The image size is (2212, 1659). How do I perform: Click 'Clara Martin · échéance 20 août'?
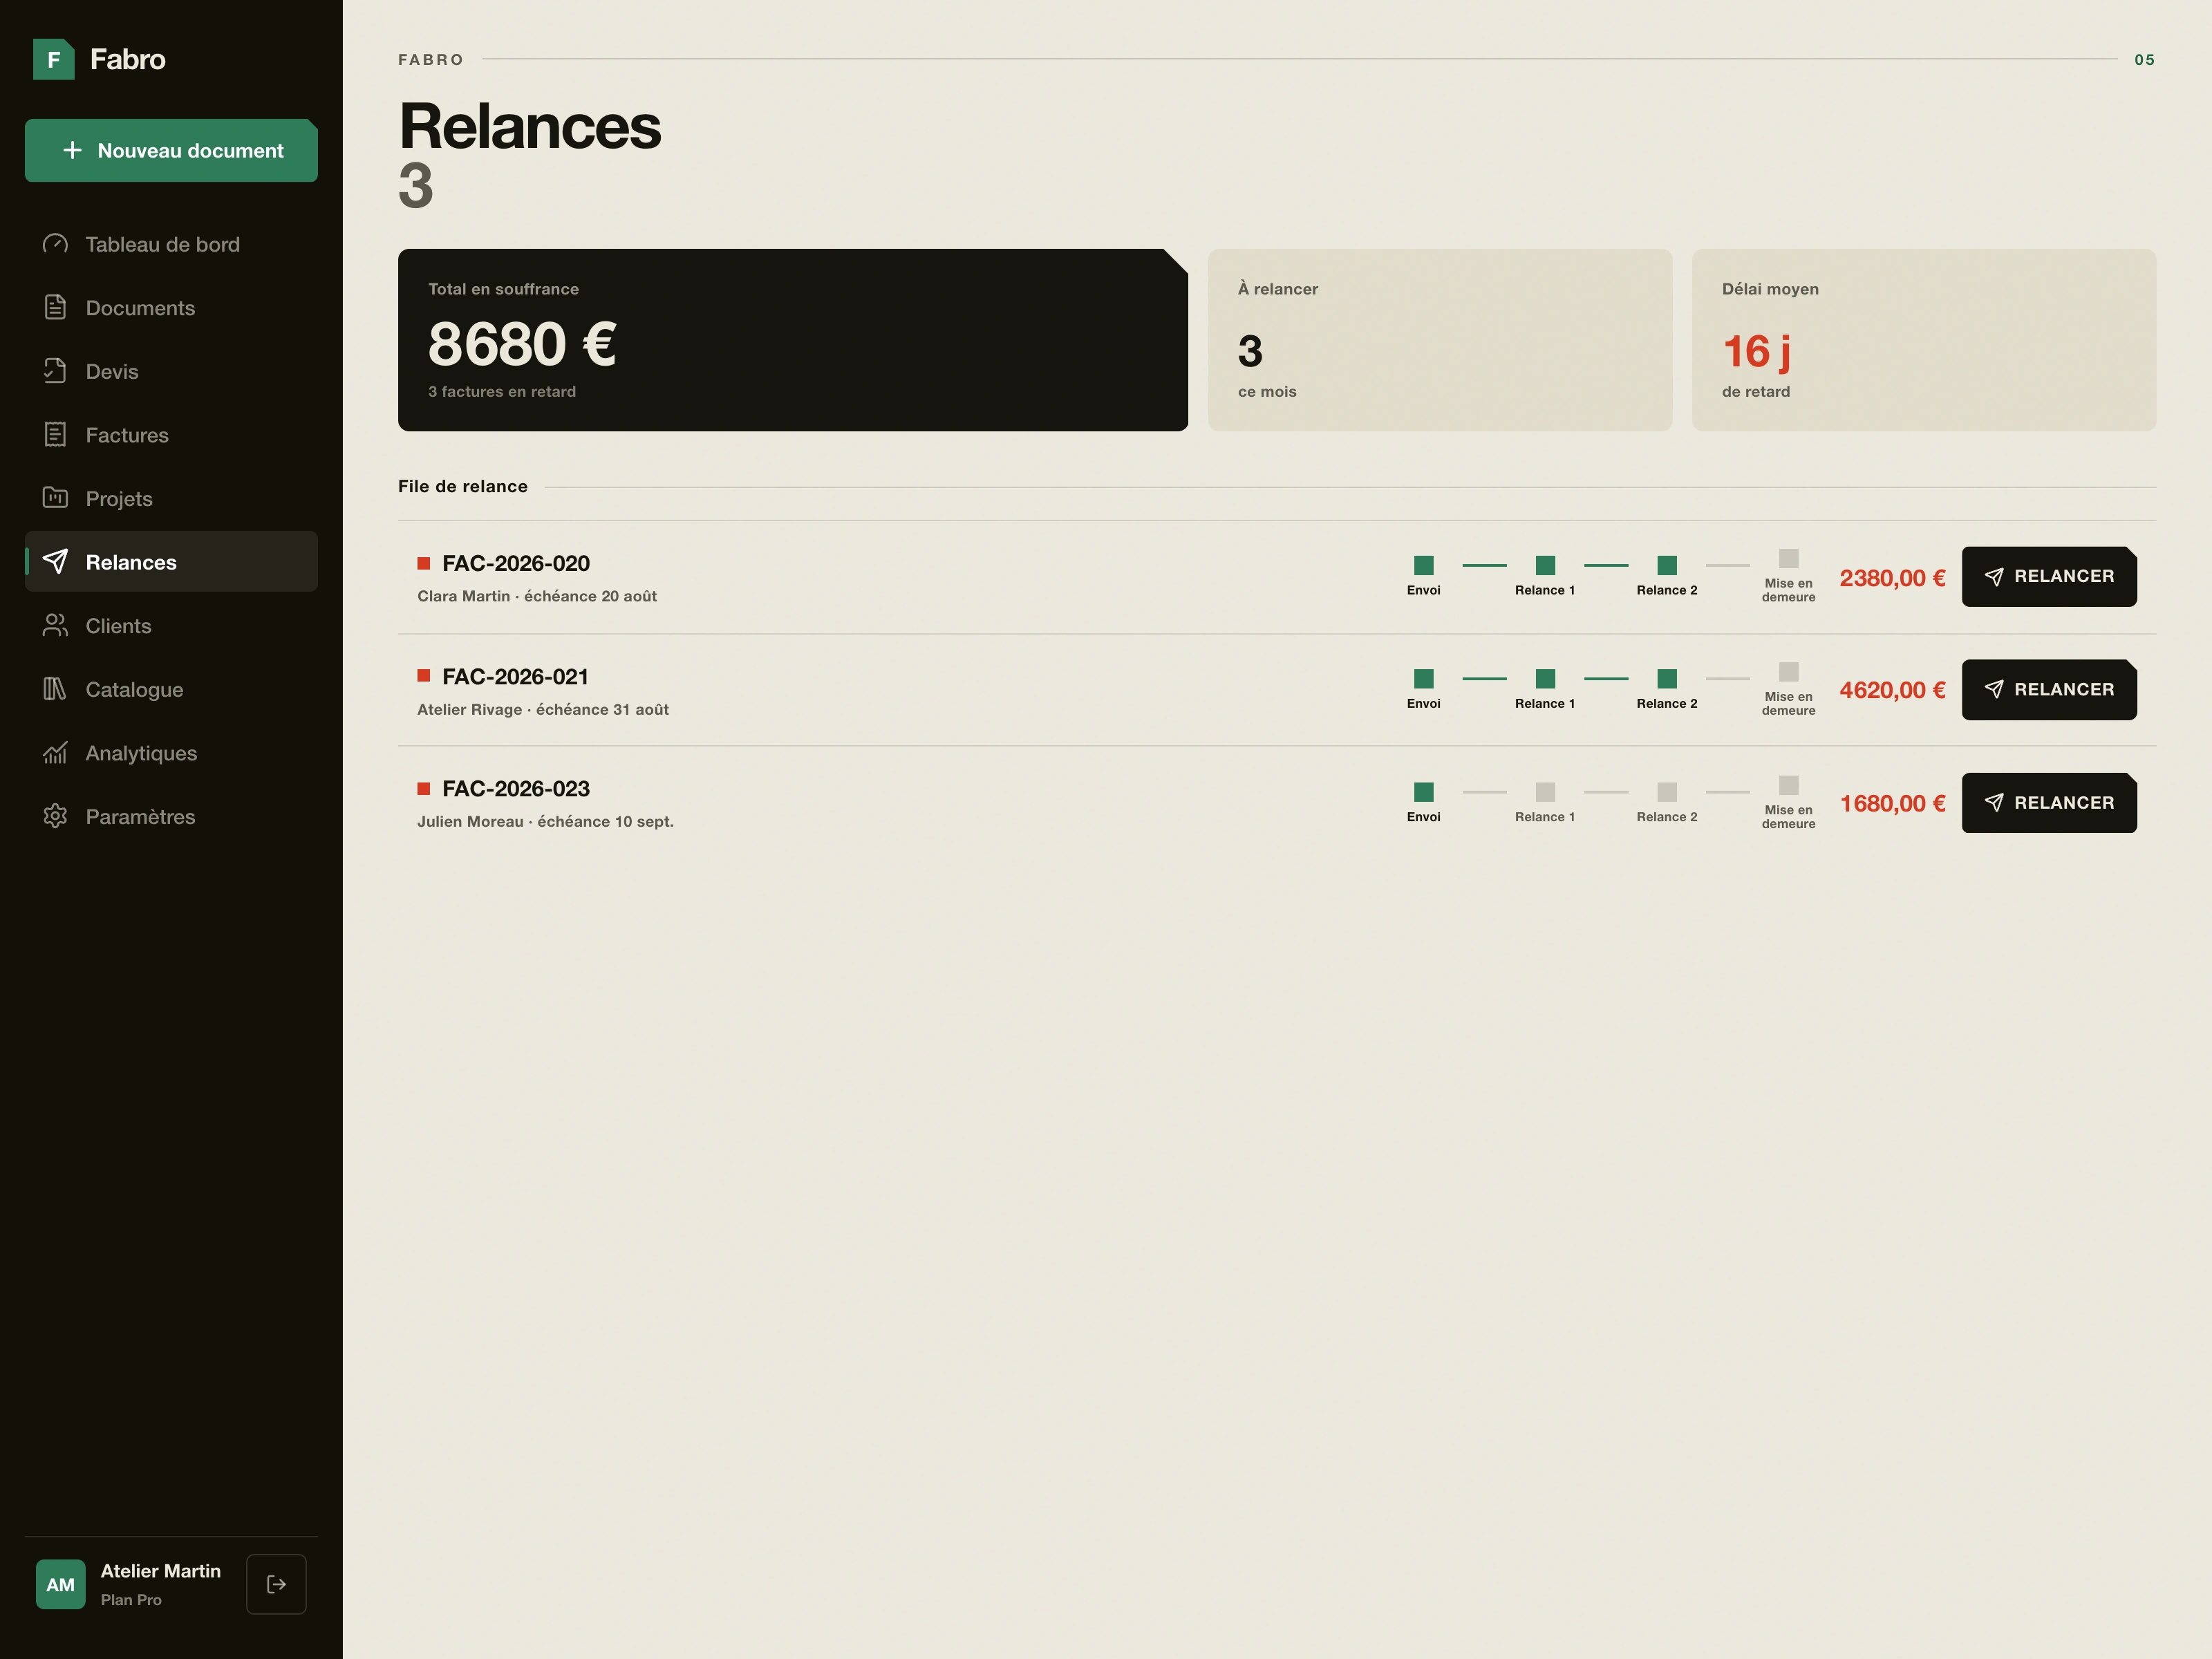point(537,596)
